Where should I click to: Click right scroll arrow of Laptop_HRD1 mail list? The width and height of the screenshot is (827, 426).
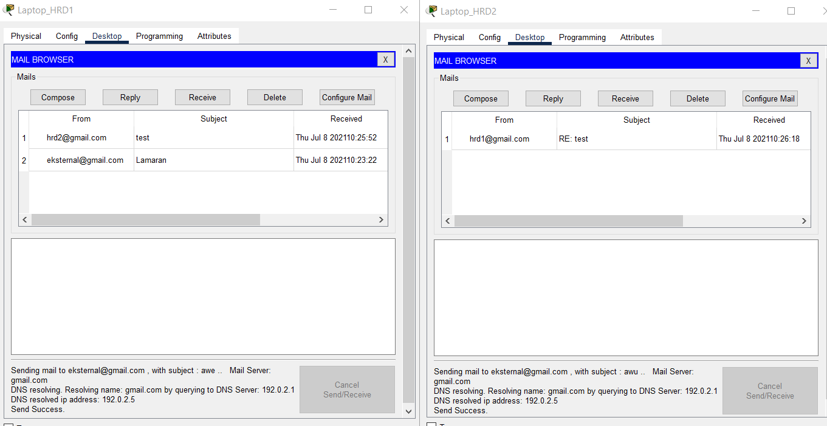pos(381,220)
